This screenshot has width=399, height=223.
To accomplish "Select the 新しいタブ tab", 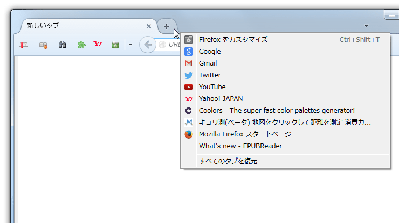I will [x=86, y=26].
